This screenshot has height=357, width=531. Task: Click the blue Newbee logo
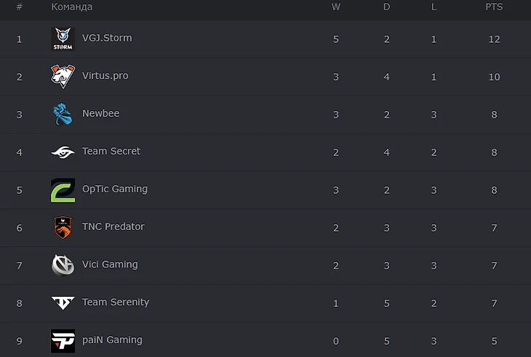click(x=63, y=114)
